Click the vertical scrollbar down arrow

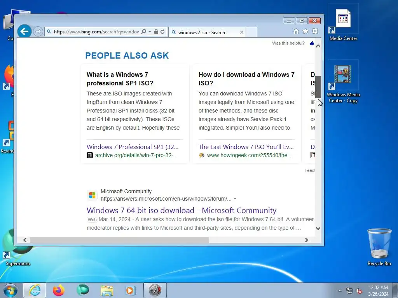[318, 228]
